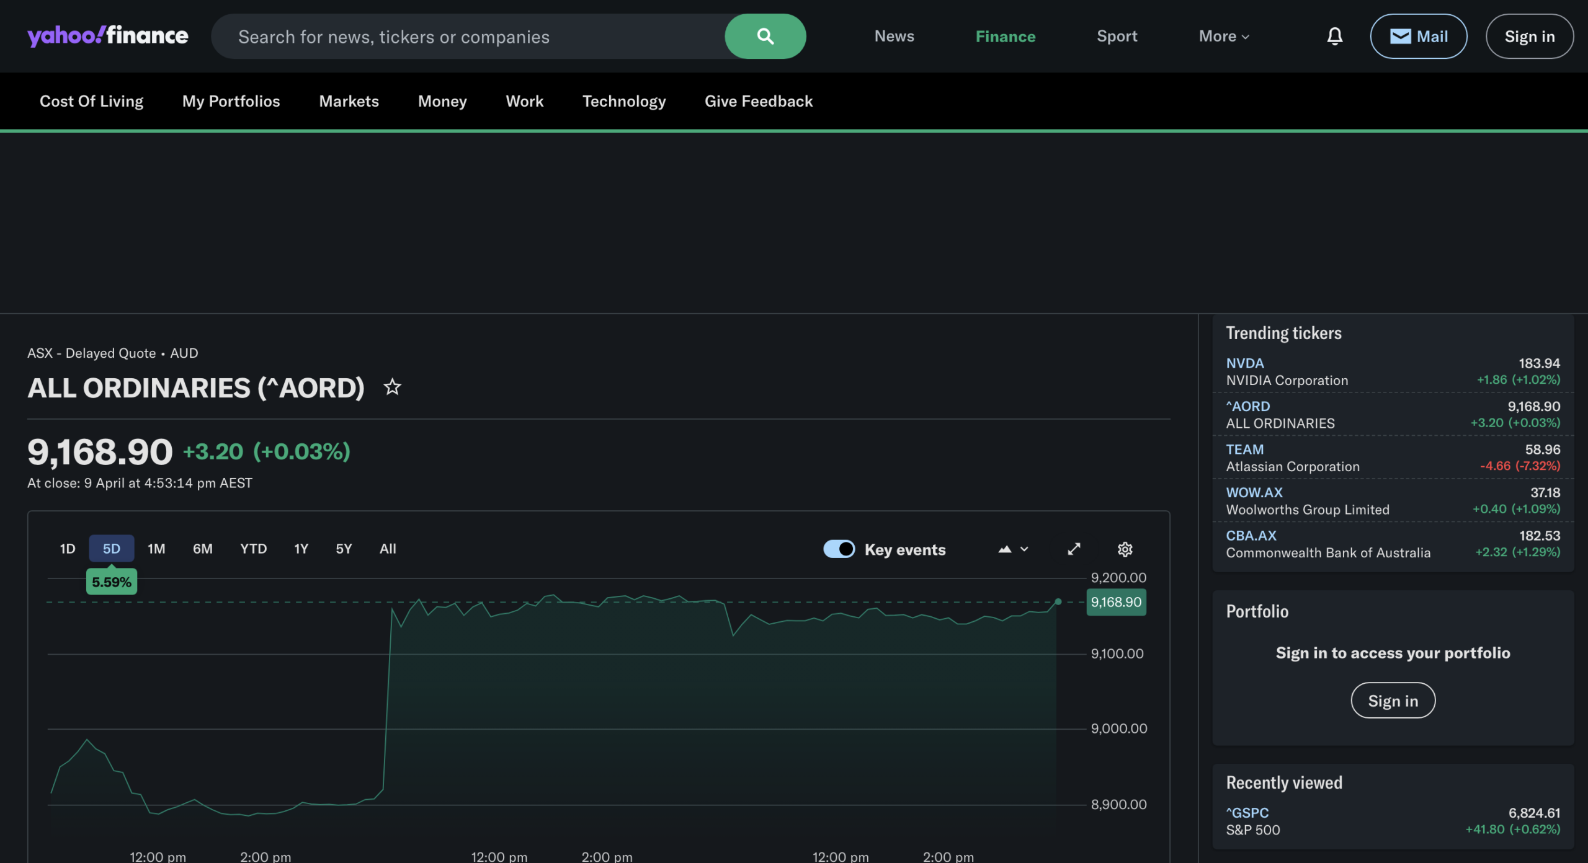Select the 1D chart range
Viewport: 1588px width, 863px height.
click(68, 549)
